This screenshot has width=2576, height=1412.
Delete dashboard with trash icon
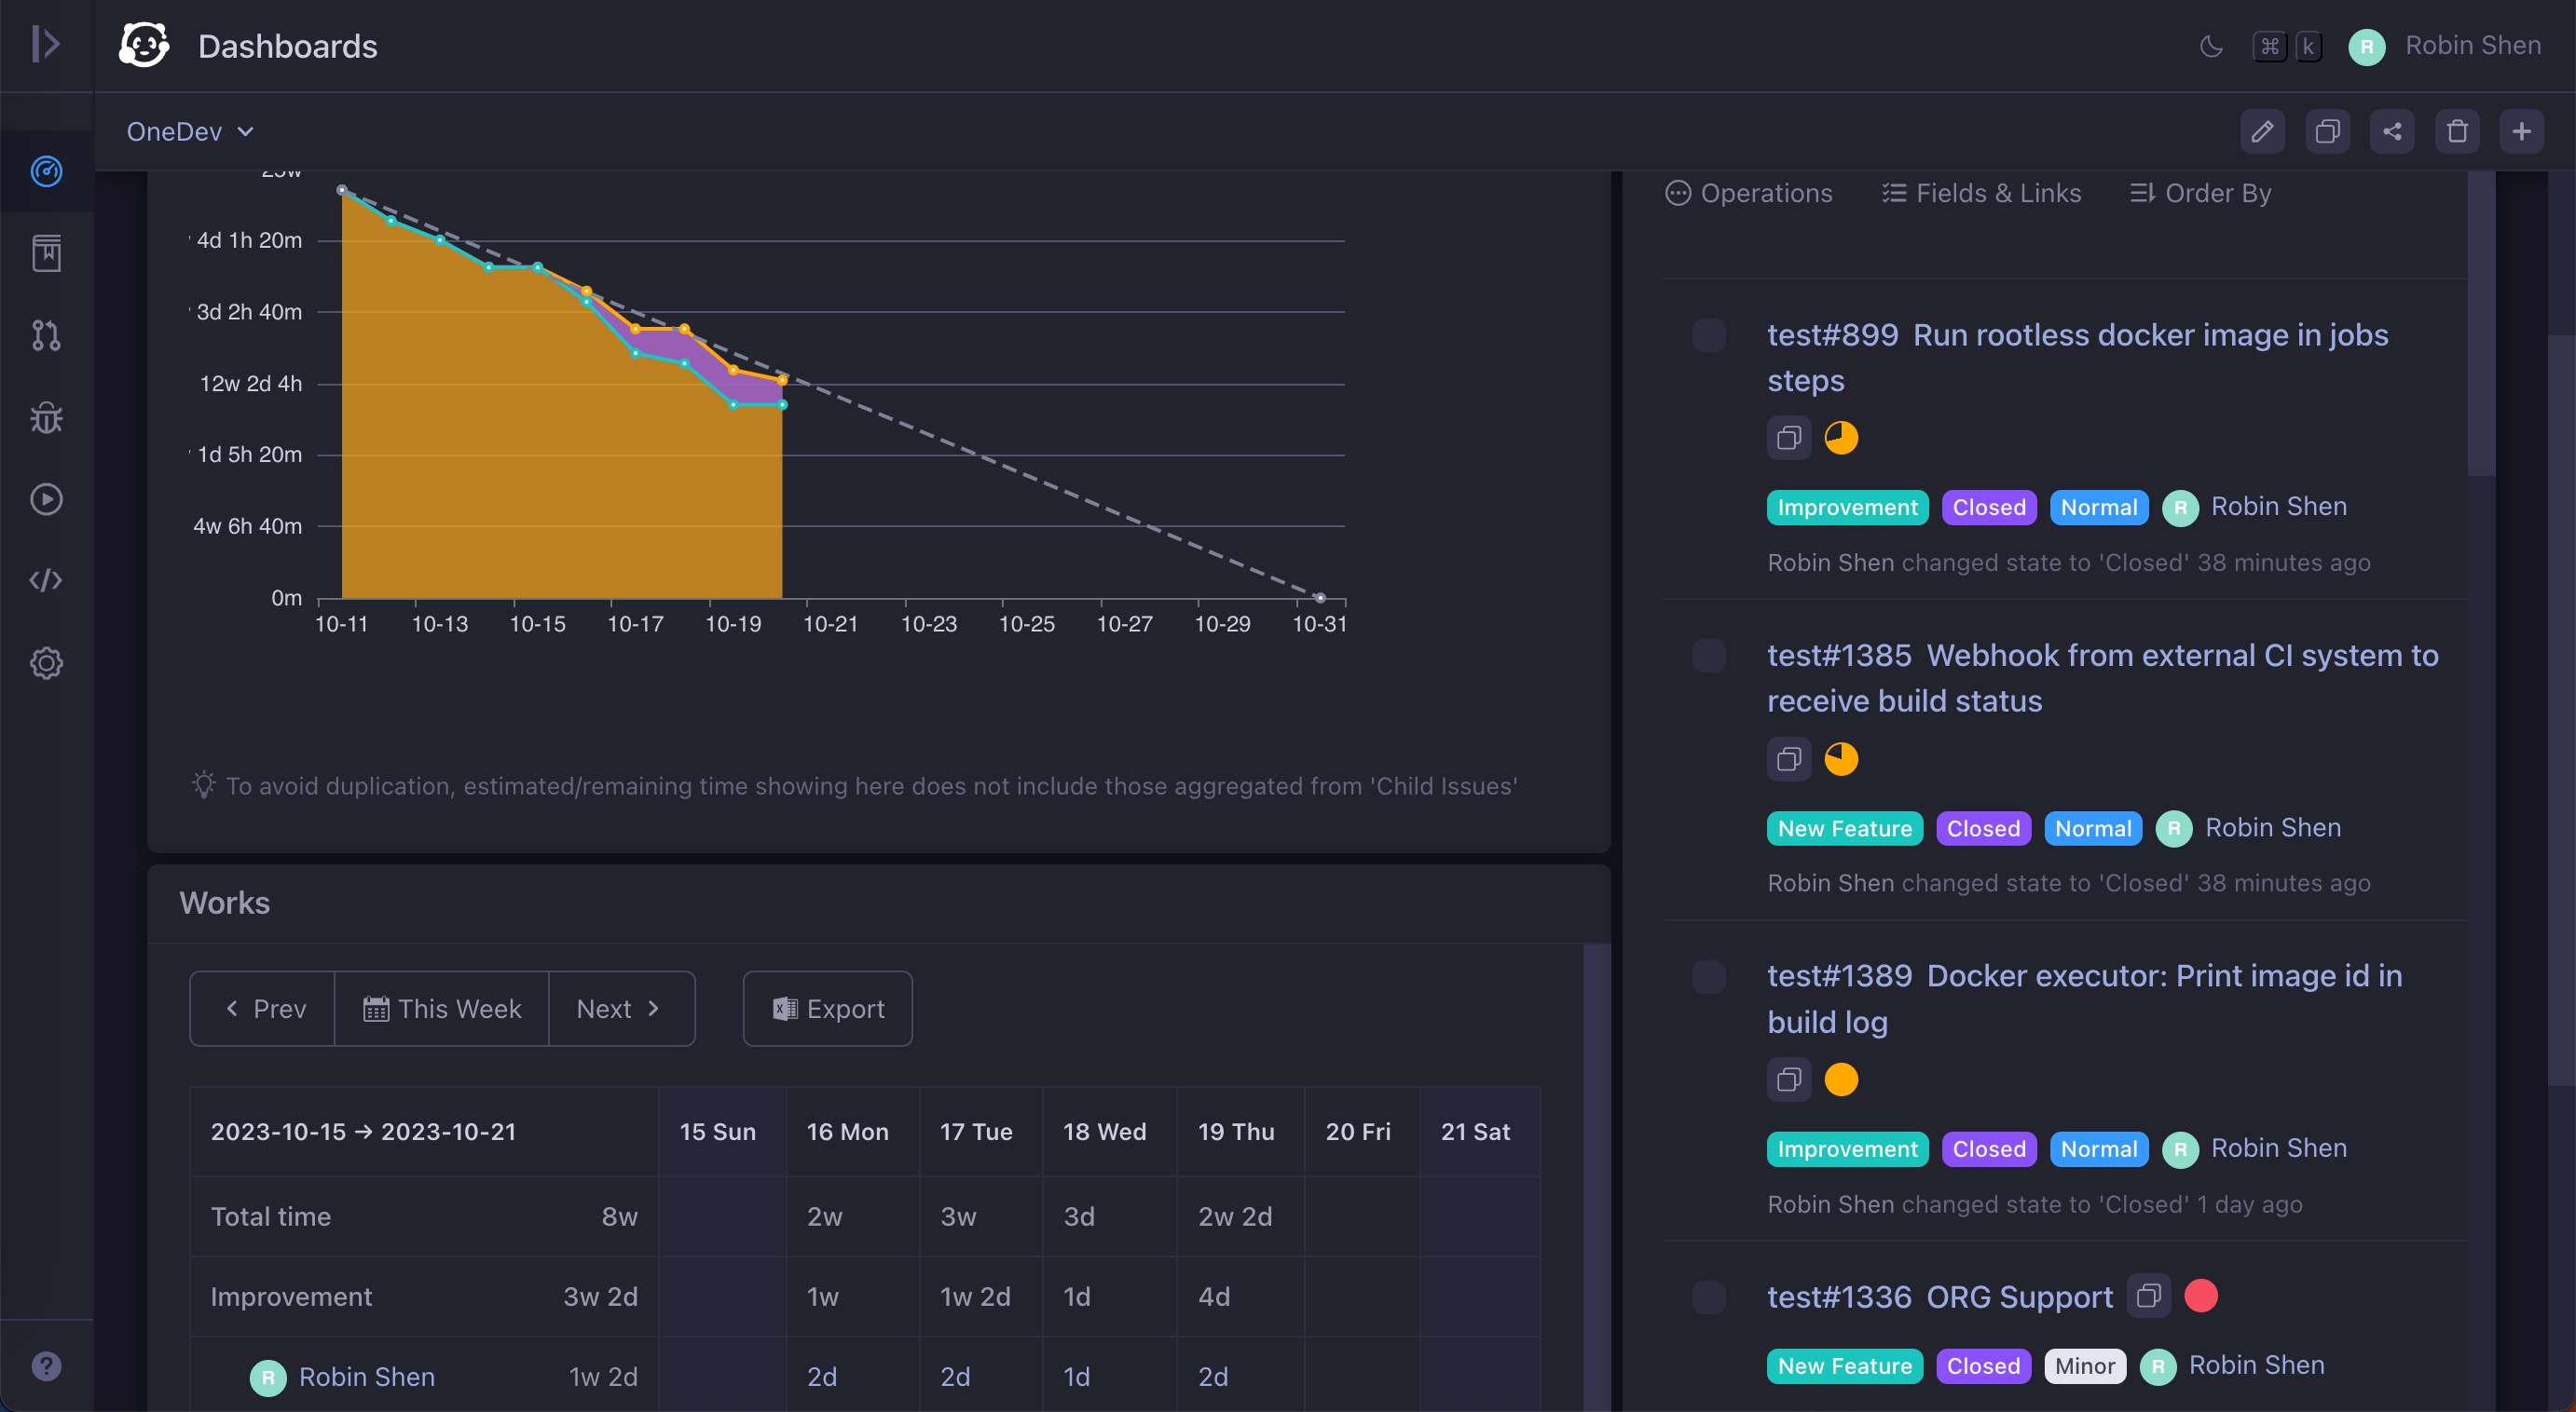2457,132
